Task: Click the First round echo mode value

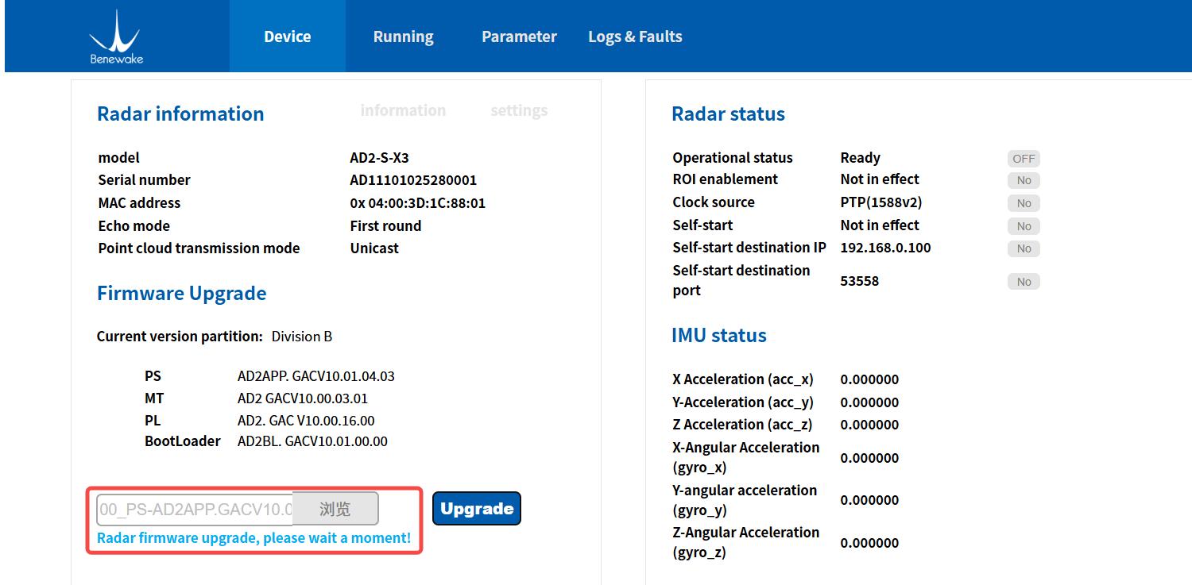Action: (x=385, y=226)
